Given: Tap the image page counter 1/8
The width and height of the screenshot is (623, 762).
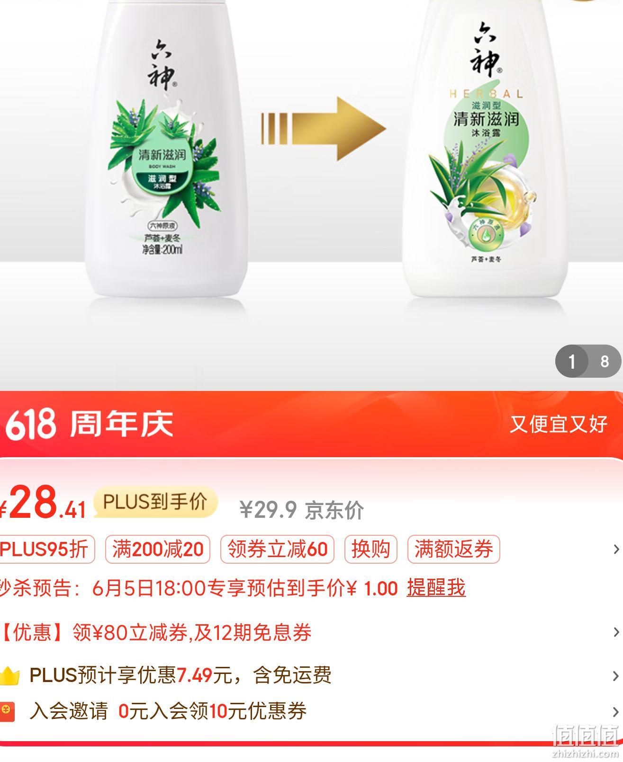Looking at the screenshot, I should pos(588,361).
